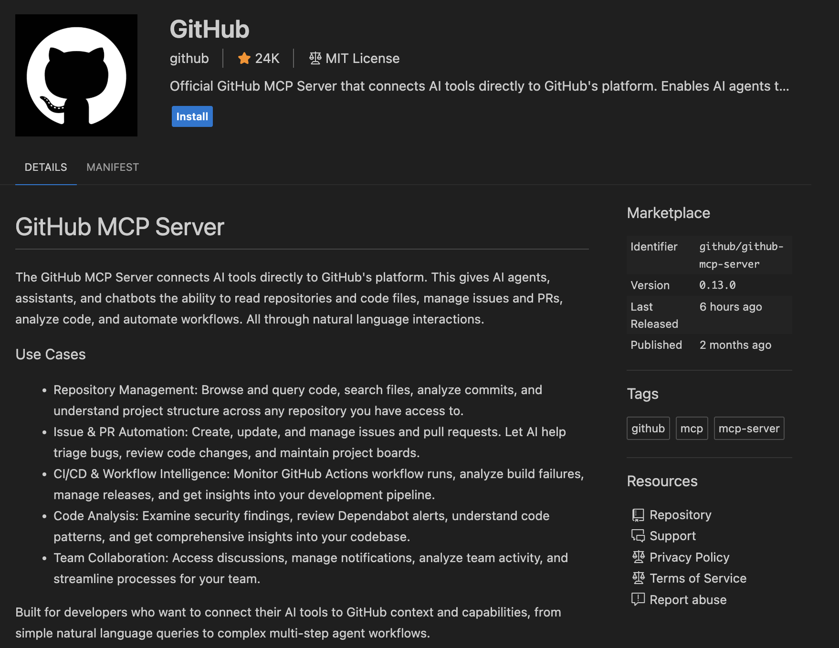
Task: Switch to the MANIFEST tab
Action: (x=113, y=167)
